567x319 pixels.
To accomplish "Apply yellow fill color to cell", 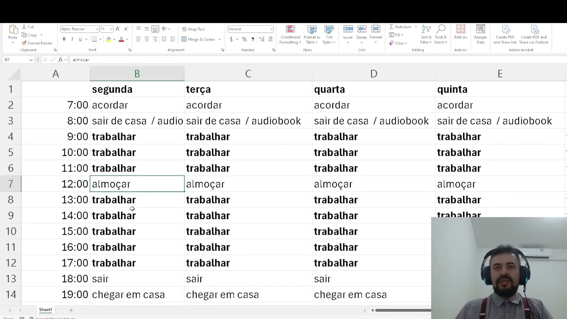I will click(109, 39).
